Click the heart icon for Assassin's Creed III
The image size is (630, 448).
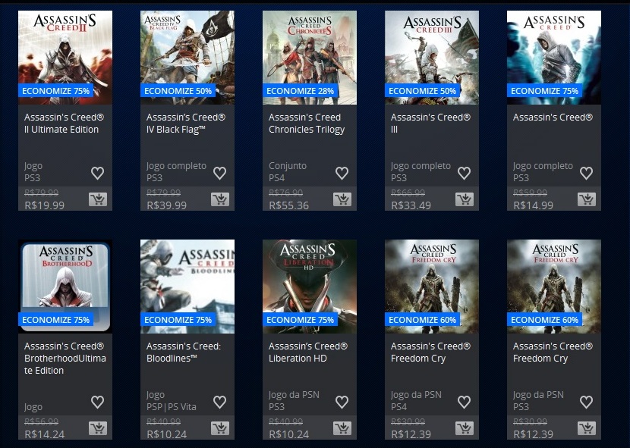tap(464, 173)
